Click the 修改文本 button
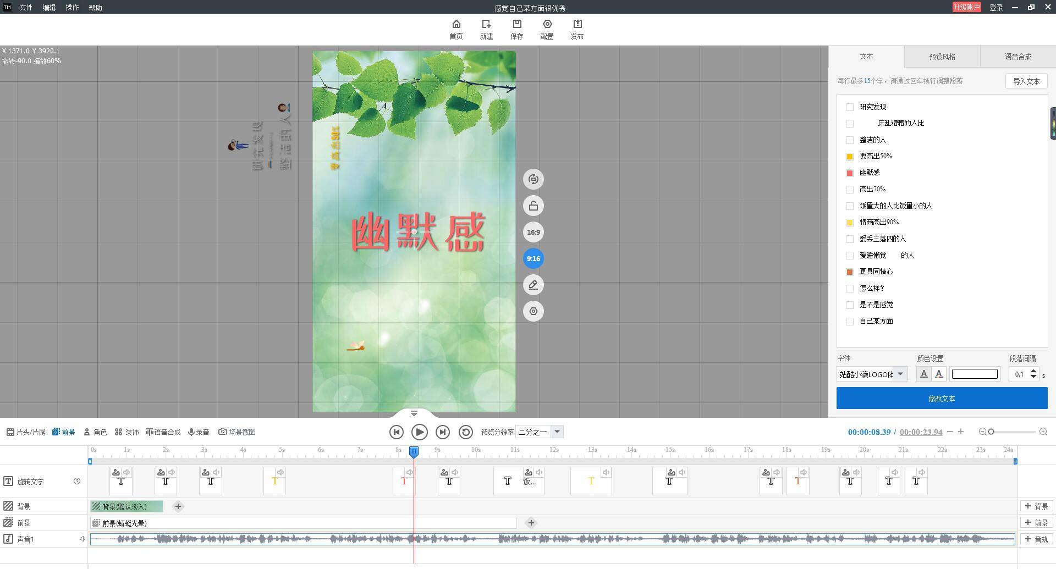Screen dimensions: 1056x569 coord(942,399)
